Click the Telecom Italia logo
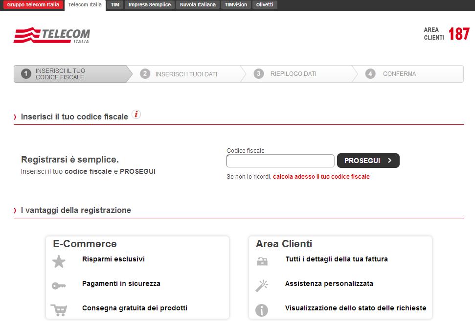The image size is (475, 328). pos(52,35)
